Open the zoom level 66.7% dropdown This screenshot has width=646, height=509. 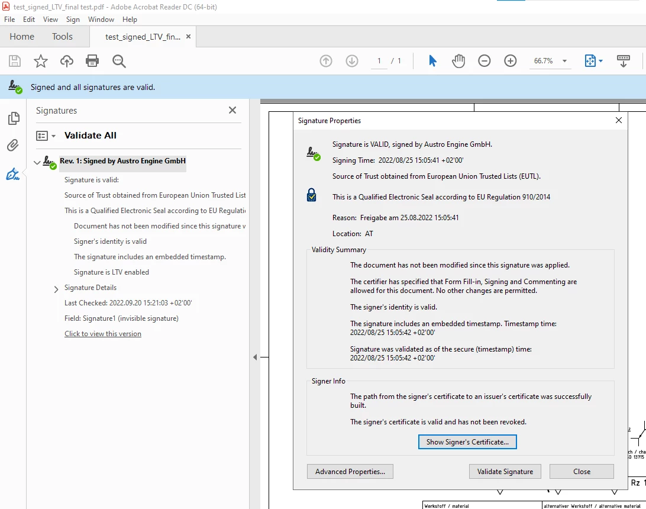tap(564, 61)
